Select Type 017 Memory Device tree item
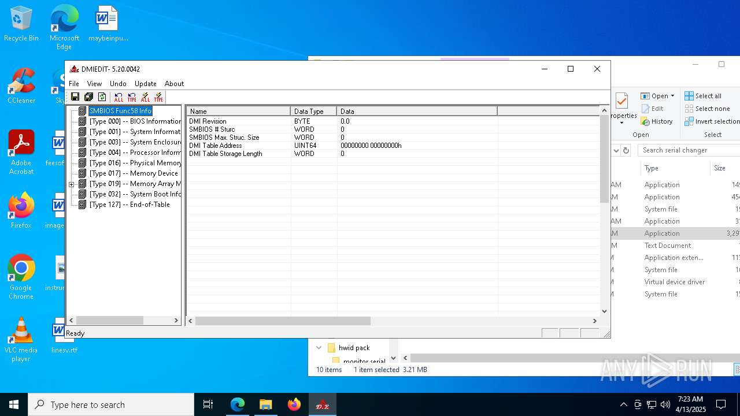The image size is (740, 416). (x=134, y=173)
